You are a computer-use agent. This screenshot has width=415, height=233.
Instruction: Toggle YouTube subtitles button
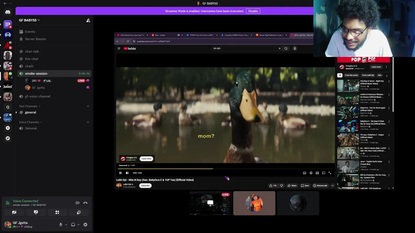pos(304,173)
